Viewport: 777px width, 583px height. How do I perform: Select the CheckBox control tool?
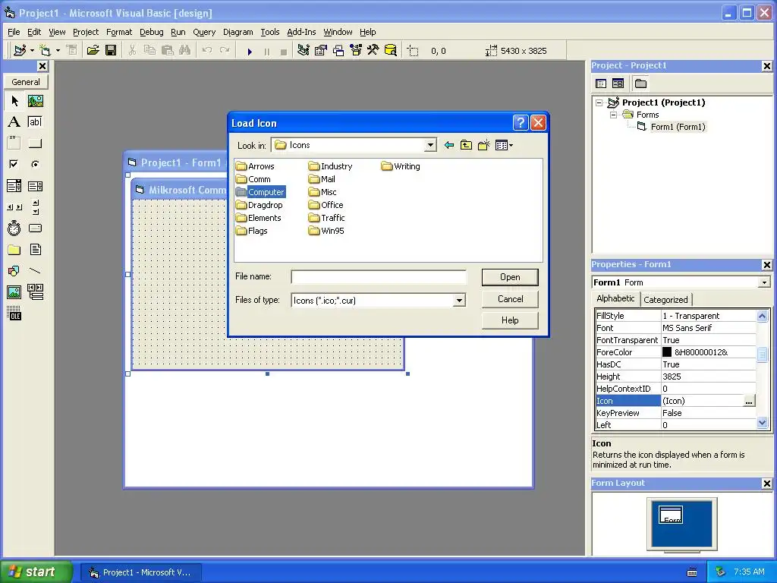(x=14, y=164)
